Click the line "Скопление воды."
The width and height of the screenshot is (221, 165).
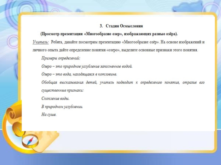pyautogui.click(x=56, y=98)
